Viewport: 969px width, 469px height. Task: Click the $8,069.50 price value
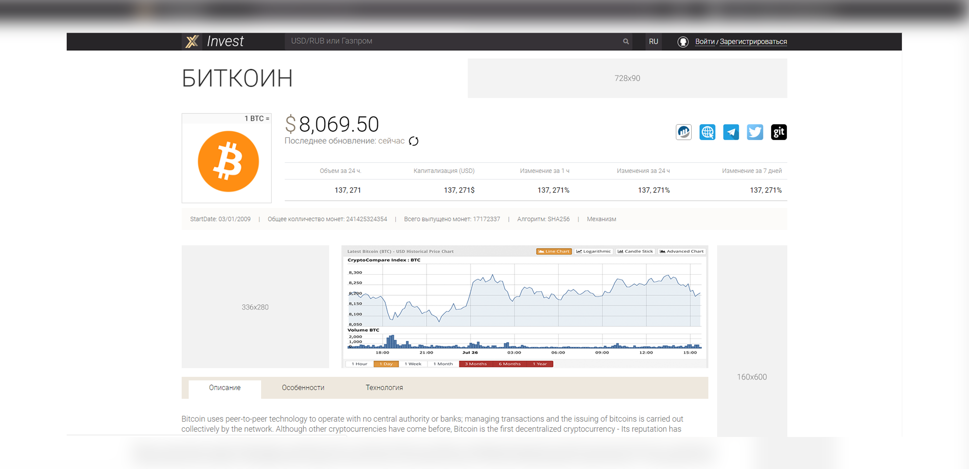coord(332,124)
